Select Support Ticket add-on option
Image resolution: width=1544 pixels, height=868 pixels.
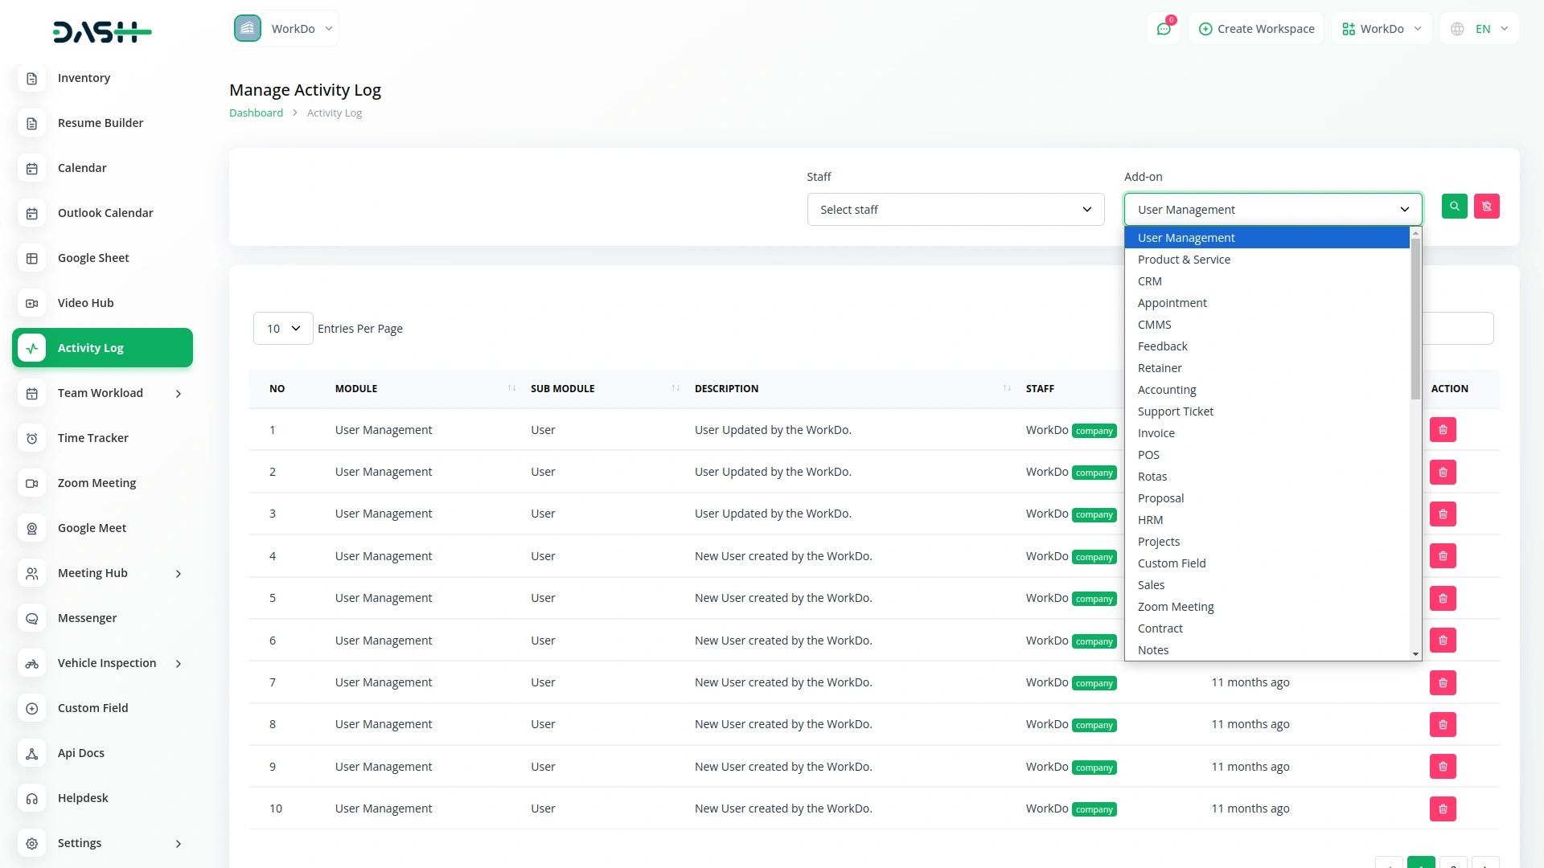coord(1175,411)
